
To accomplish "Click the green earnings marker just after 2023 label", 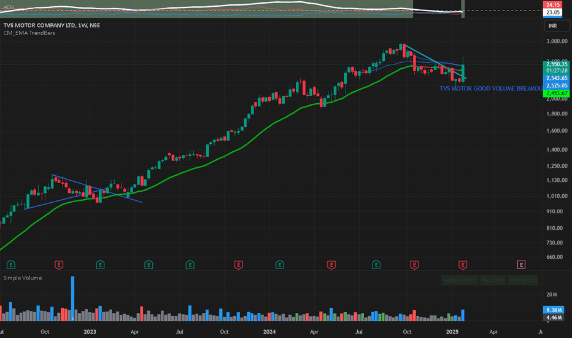I will pyautogui.click(x=100, y=264).
